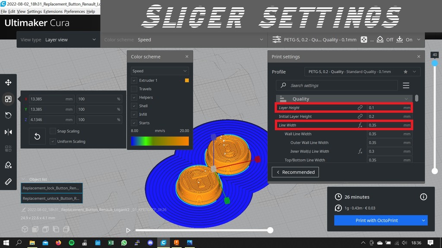Play the layer simulation
The image size is (442, 248).
128,230
